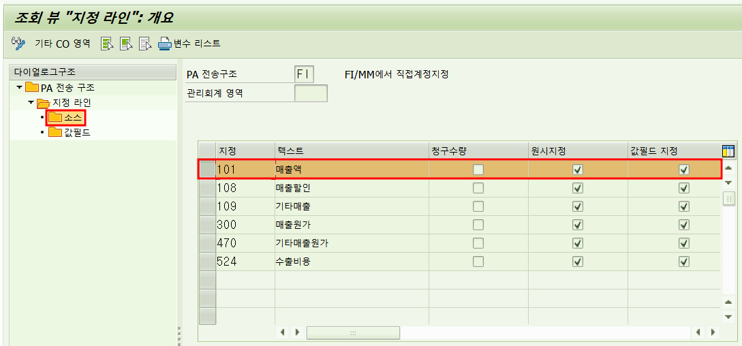Click the 텍스트 column header
Viewport: 742px width, 346px height.
click(352, 151)
